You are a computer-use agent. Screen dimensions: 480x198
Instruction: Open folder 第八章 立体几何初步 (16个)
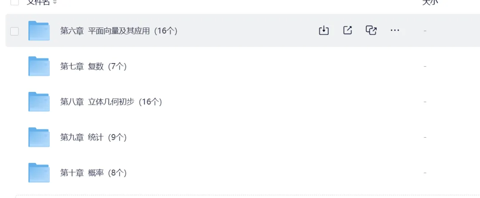111,102
